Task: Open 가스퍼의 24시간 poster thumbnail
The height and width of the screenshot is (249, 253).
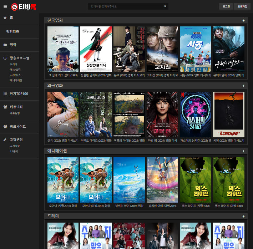Action: pyautogui.click(x=196, y=115)
